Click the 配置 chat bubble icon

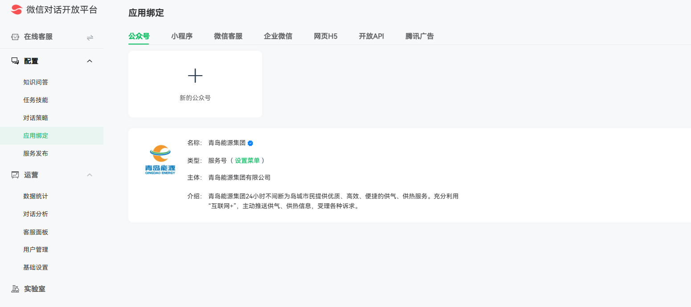15,61
